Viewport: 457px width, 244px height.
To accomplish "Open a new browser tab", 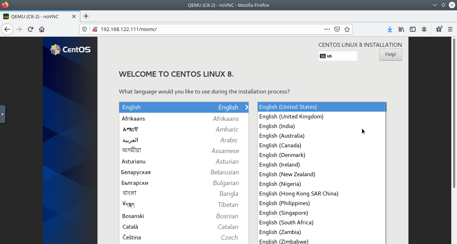I will click(86, 16).
